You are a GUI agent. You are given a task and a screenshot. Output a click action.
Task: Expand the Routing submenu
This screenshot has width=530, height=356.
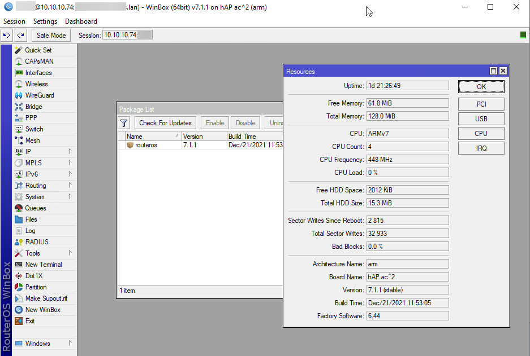(70, 186)
